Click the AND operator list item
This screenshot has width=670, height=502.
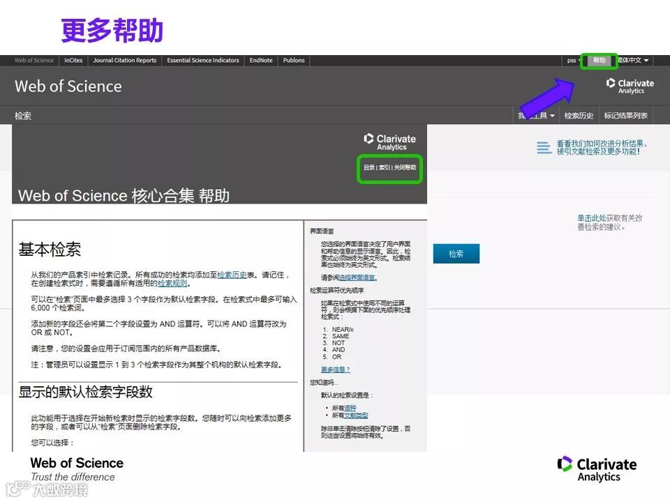[338, 350]
